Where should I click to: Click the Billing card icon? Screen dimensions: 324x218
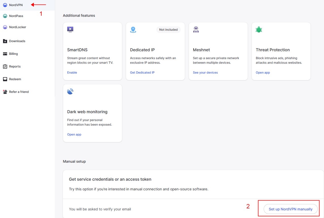pyautogui.click(x=5, y=54)
